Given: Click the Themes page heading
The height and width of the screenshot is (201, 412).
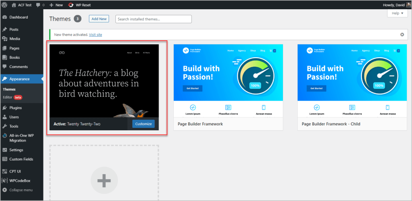Looking at the screenshot, I should 60,19.
